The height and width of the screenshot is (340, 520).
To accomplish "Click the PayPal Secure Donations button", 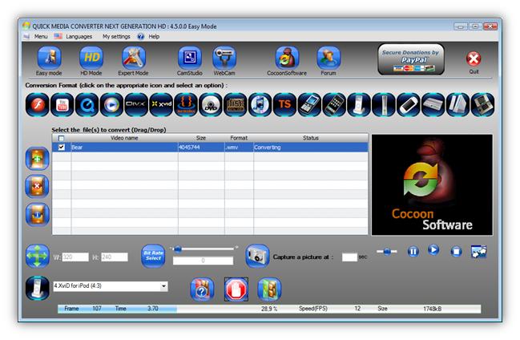I will [x=411, y=59].
